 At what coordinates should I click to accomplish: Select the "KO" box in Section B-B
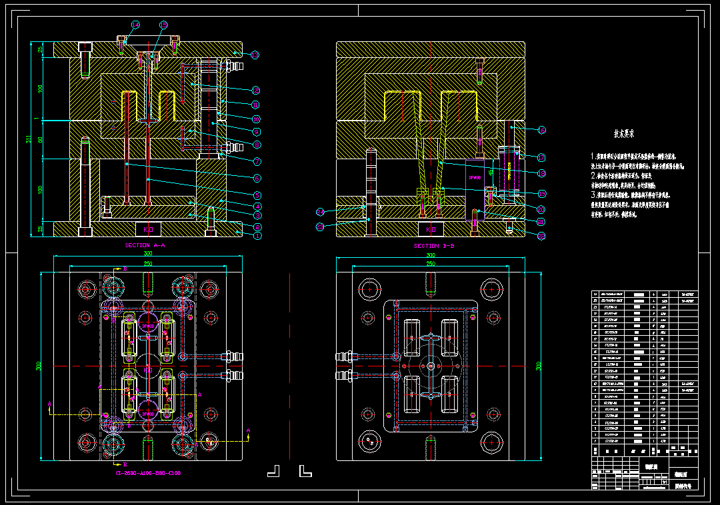[431, 229]
